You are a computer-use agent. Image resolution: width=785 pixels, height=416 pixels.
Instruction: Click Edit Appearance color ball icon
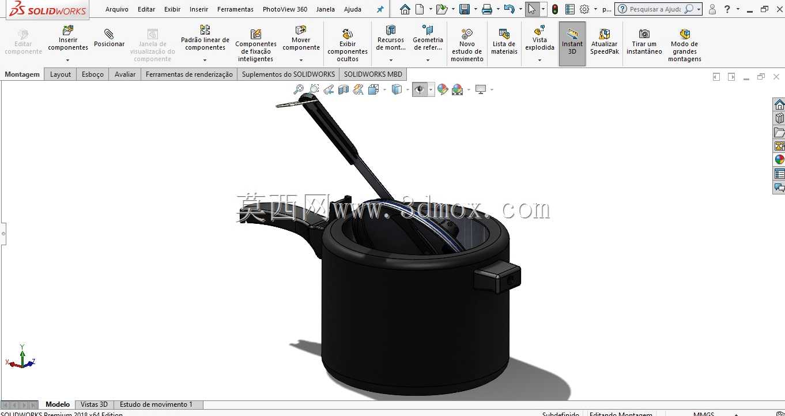click(443, 89)
